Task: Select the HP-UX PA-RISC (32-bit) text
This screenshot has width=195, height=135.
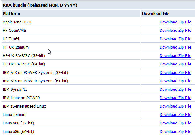Action: point(24,56)
